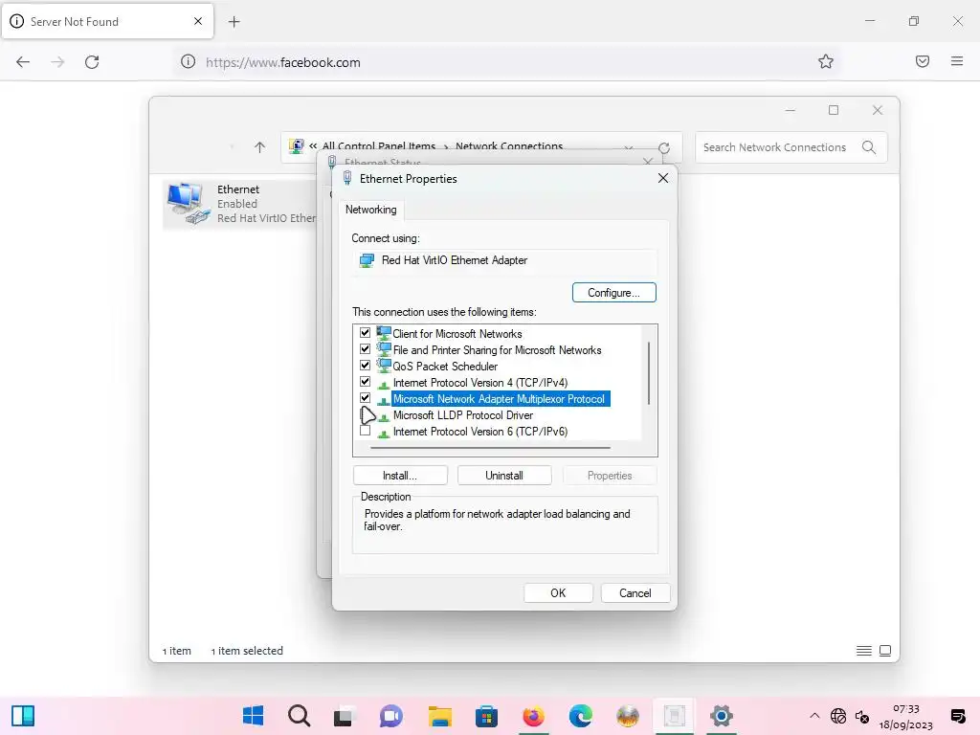Click the muted volume tray icon
Screen dimensions: 980x735
click(862, 716)
